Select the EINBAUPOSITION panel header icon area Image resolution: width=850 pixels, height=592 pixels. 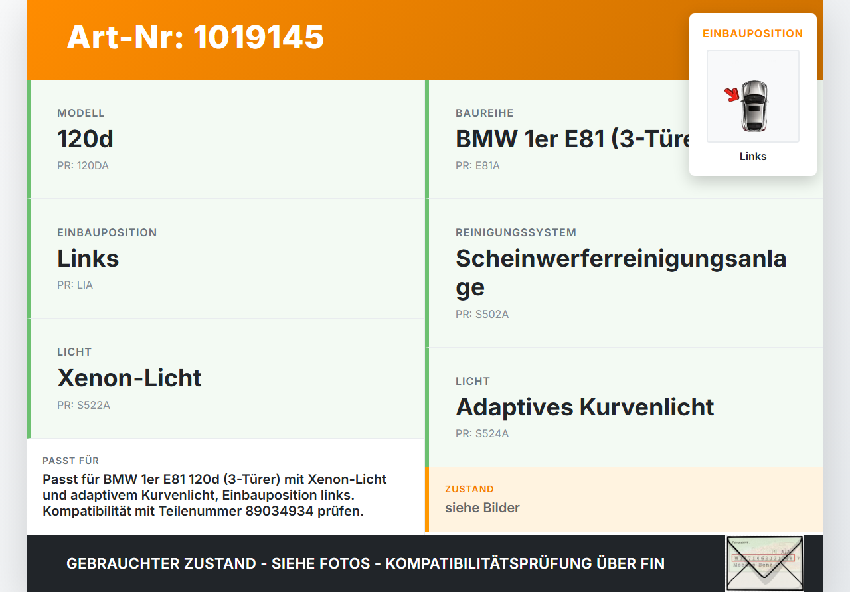tap(752, 33)
